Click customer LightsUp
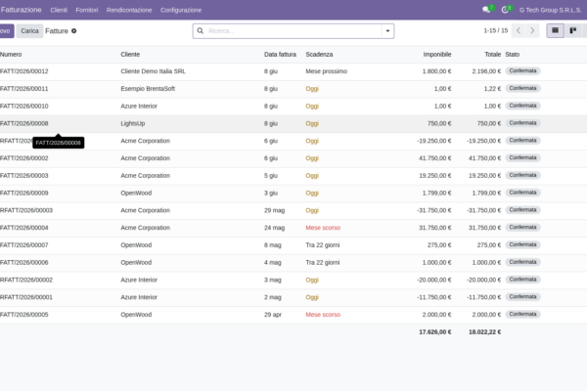587x391 pixels. tap(132, 123)
